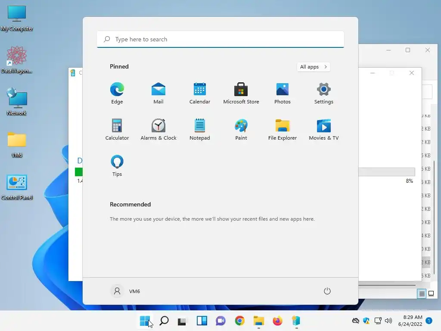The image size is (441, 331).
Task: Launch the Photos app
Action: pos(283,93)
